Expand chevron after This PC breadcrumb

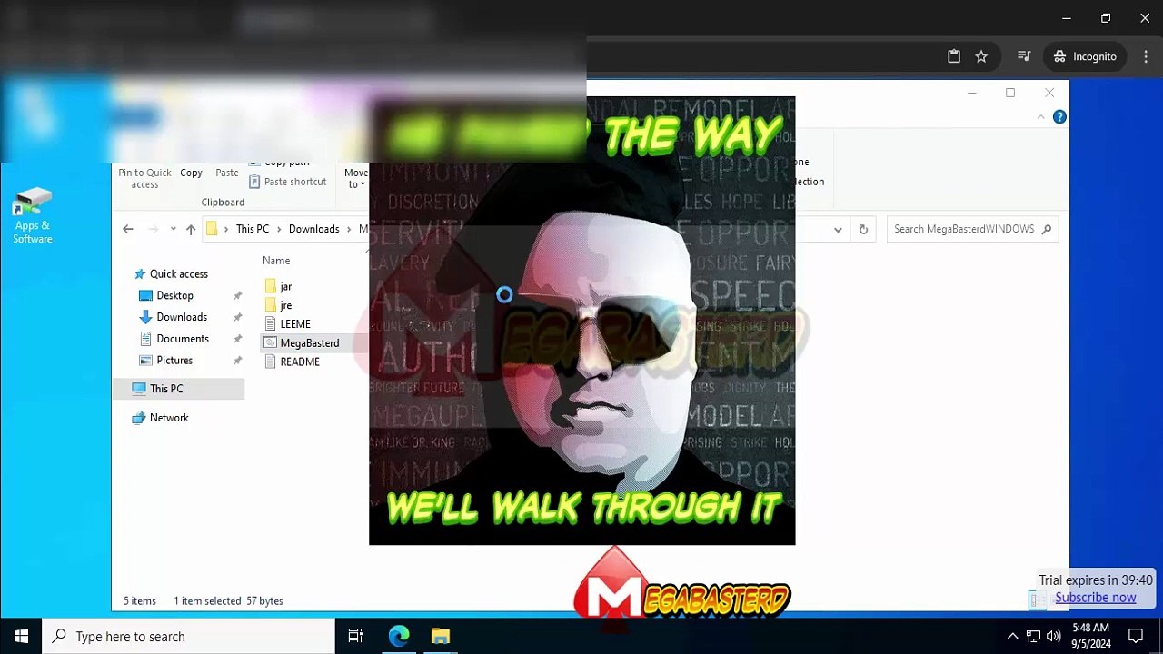(x=278, y=229)
